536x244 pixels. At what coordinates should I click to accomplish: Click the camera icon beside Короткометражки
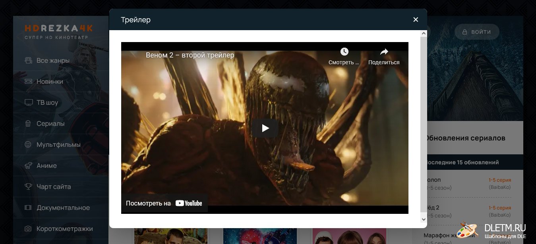click(x=28, y=229)
